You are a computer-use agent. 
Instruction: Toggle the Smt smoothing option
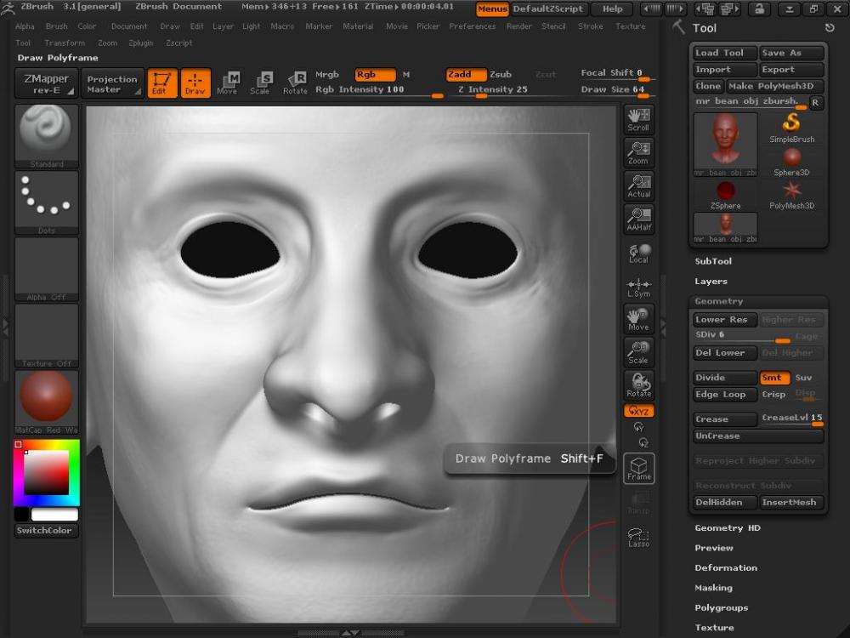tap(773, 378)
